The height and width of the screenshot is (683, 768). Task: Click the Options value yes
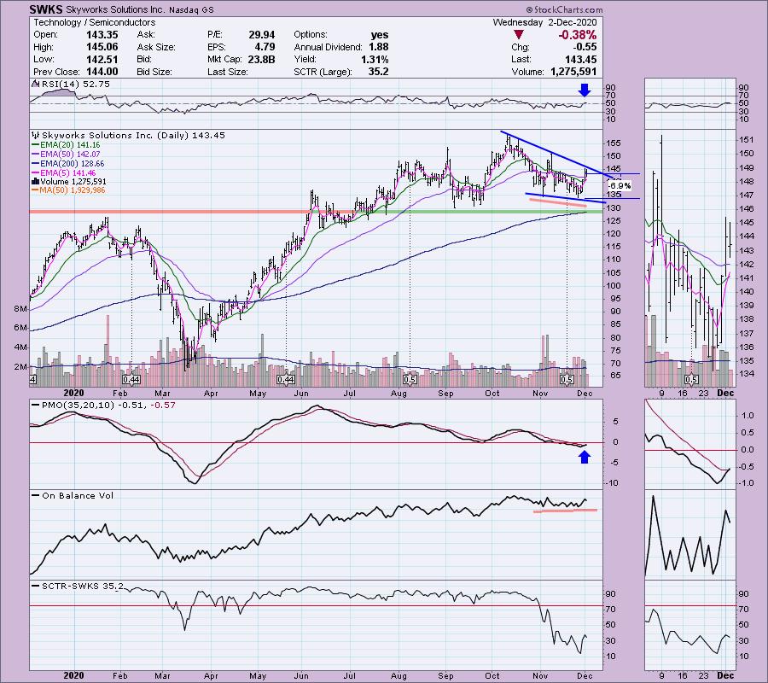[x=380, y=35]
